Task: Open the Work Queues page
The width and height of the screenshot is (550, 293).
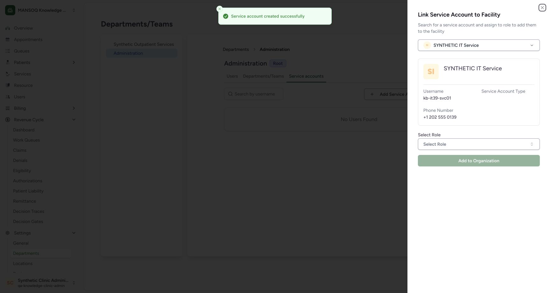Action: [26, 140]
